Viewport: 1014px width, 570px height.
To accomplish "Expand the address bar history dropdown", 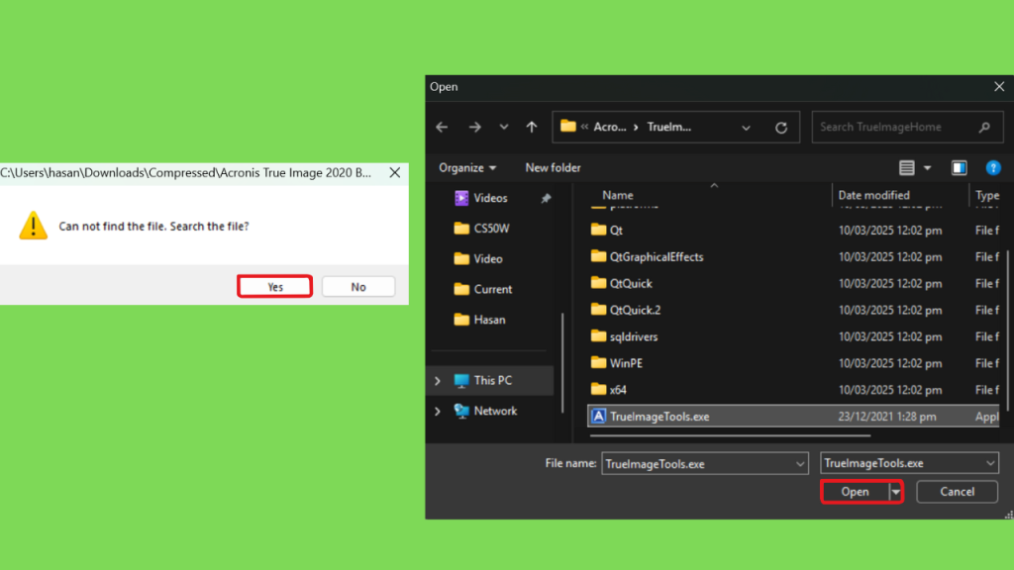I will click(747, 128).
